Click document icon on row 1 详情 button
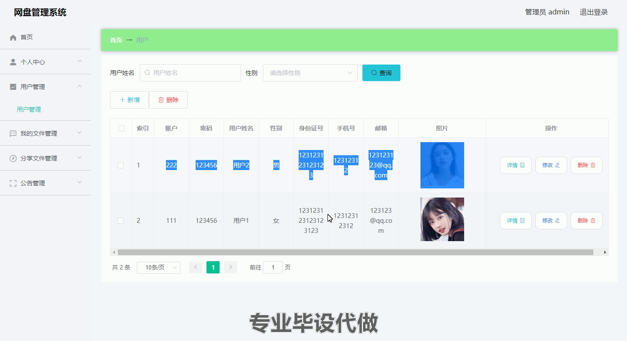 (523, 165)
